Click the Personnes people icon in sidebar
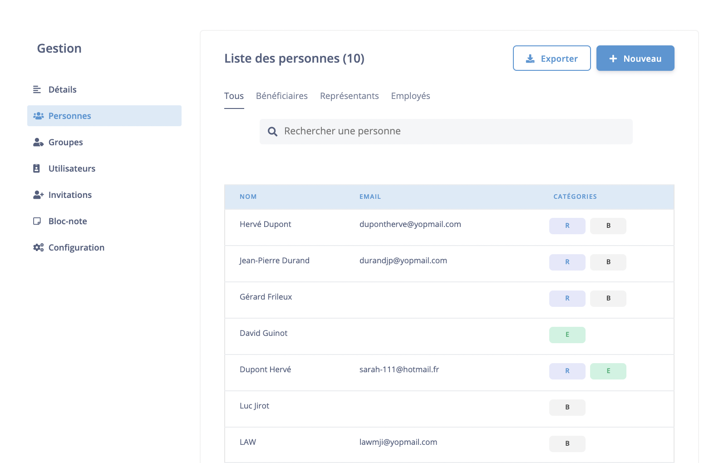 click(38, 116)
